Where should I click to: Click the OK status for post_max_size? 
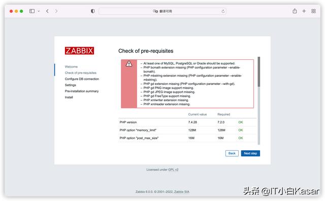point(240,138)
